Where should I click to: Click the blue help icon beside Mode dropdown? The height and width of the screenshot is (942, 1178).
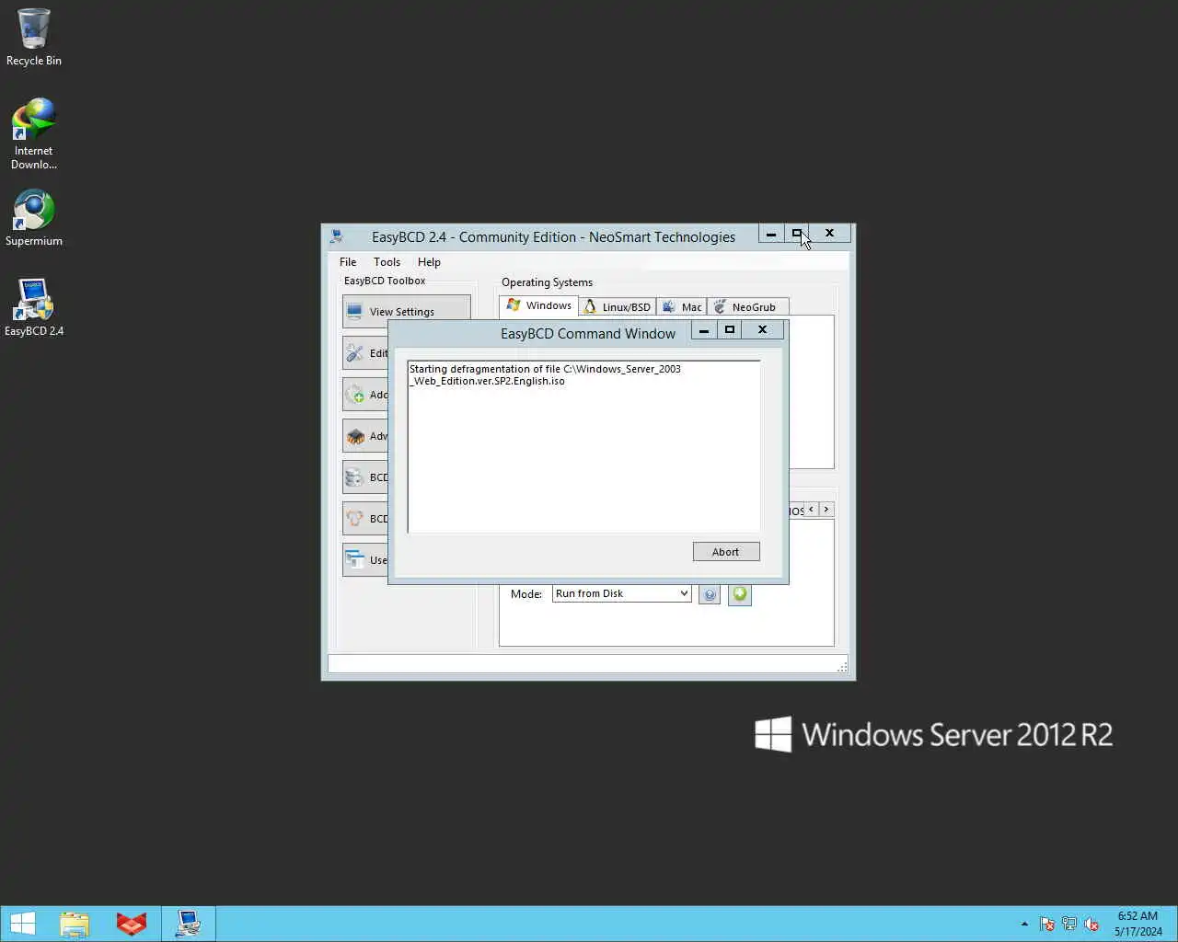click(710, 595)
